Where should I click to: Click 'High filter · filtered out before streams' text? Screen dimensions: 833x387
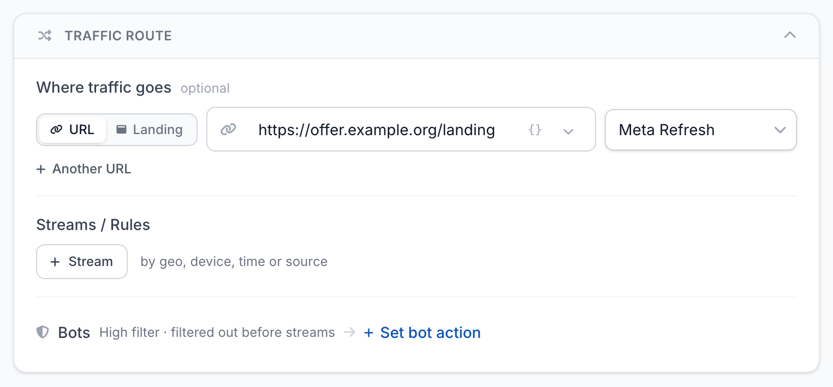[x=217, y=332]
